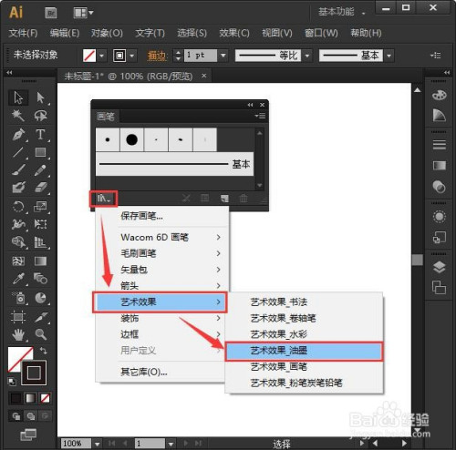Open the Bridge (Br) launcher
The image size is (456, 450).
point(51,13)
